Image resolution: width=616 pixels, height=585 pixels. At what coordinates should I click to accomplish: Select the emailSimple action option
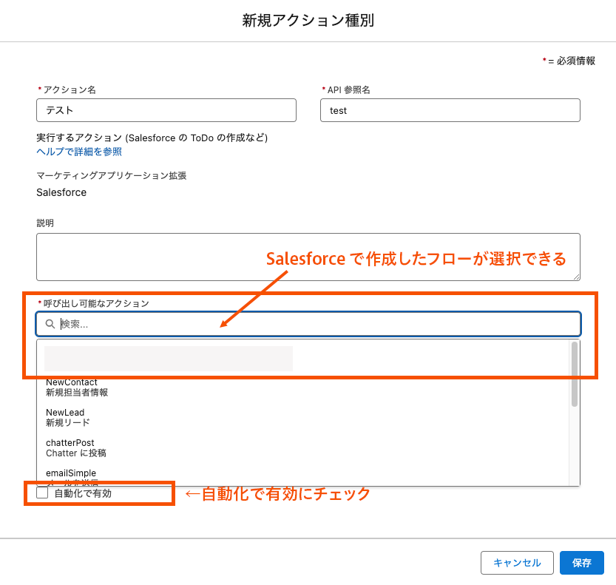[x=71, y=474]
